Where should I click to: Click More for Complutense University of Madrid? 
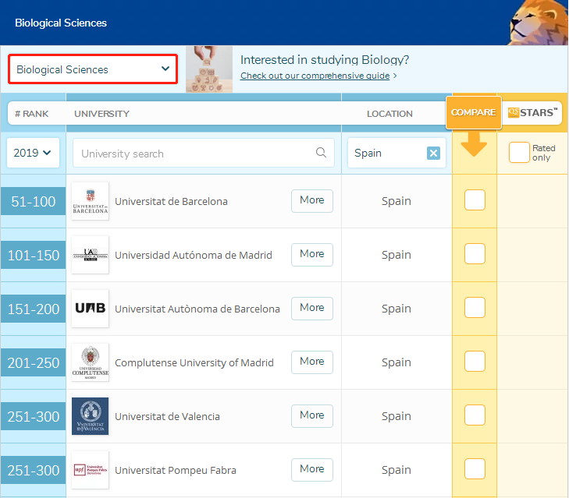point(312,362)
